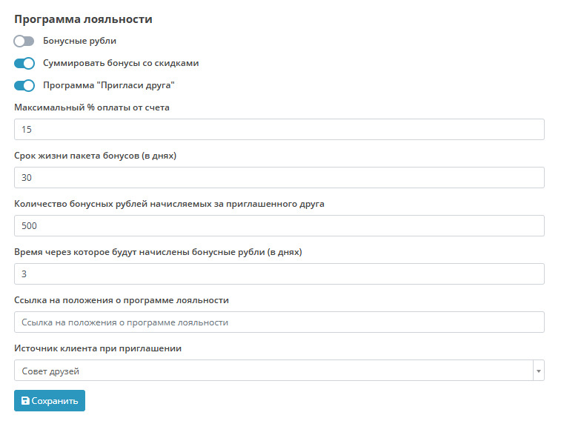Focus the Срок жизни пакета бонусов field

click(279, 178)
